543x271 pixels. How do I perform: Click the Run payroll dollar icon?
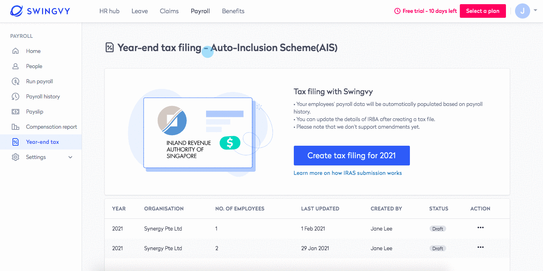[x=15, y=81]
